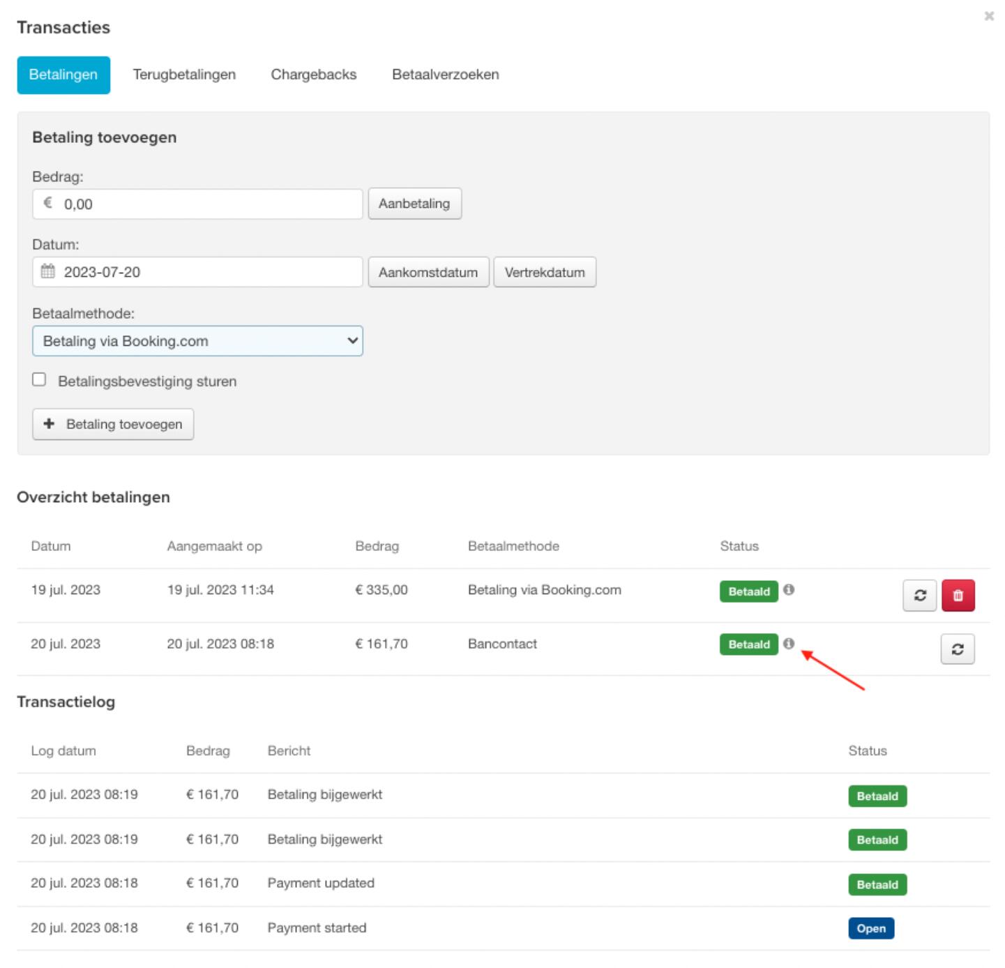Click info icon next to Booking.com Betaald status

789,590
